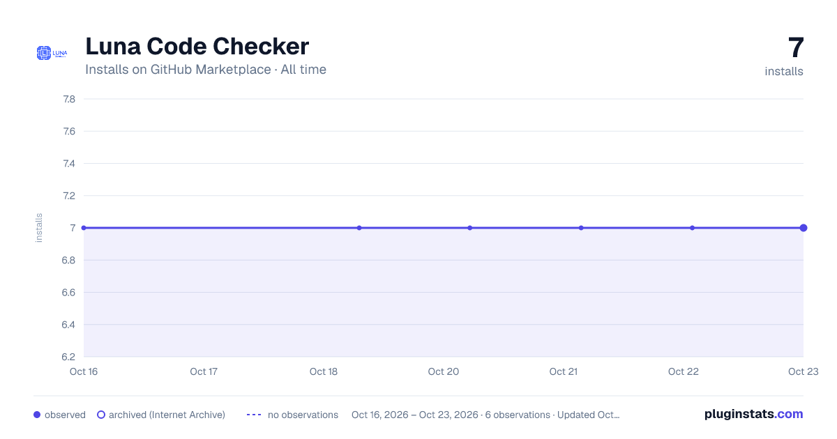Click the Oct 18 x-axis label
837x439 pixels.
pos(324,371)
